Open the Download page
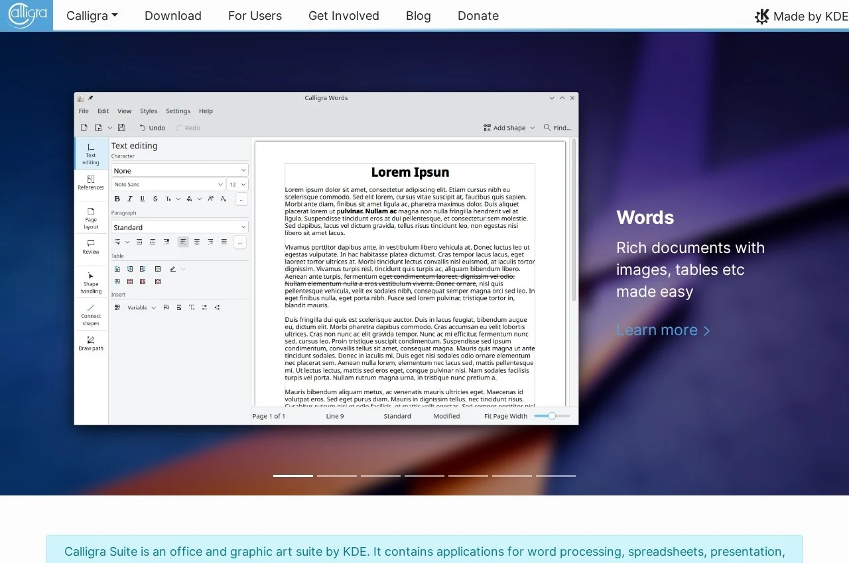The image size is (849, 563). tap(173, 16)
